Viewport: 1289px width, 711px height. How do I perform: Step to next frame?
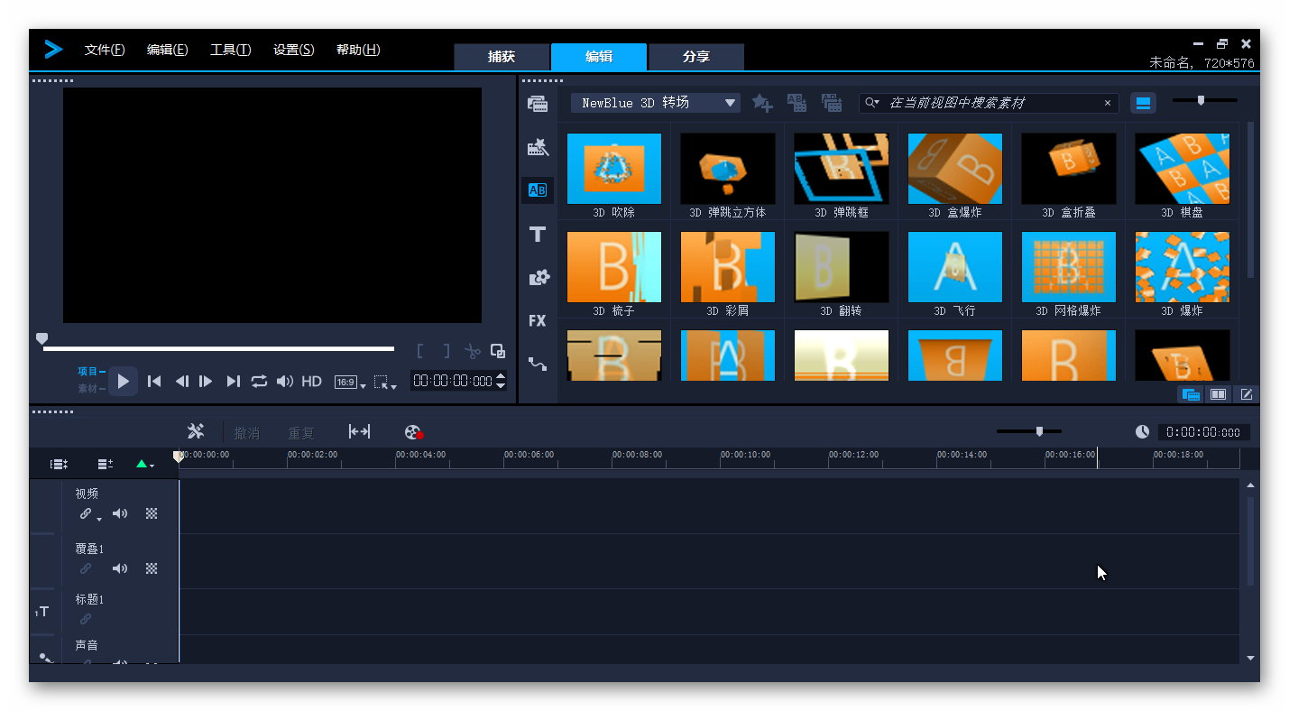point(206,382)
